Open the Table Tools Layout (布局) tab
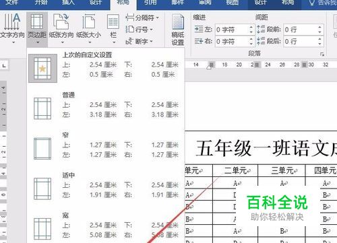Image resolution: width=337 pixels, height=243 pixels. tap(288, 3)
